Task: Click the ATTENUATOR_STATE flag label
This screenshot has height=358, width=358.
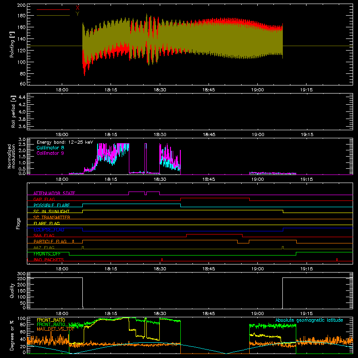Action: point(54,193)
